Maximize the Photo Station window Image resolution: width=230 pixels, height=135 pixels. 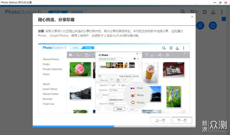(220, 3)
